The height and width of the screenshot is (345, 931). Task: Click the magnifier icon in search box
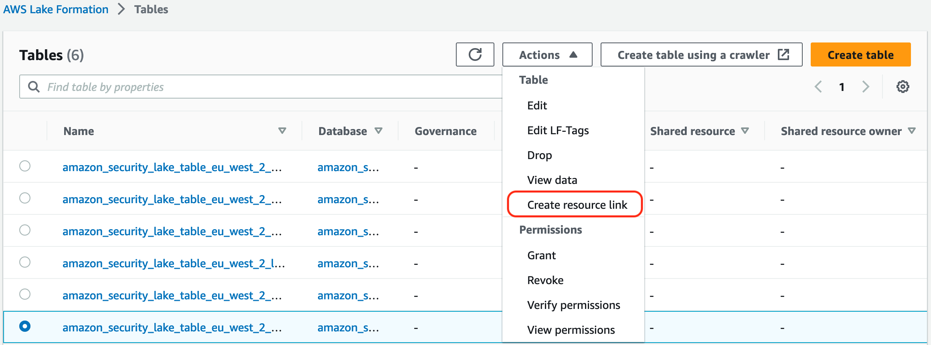click(34, 87)
